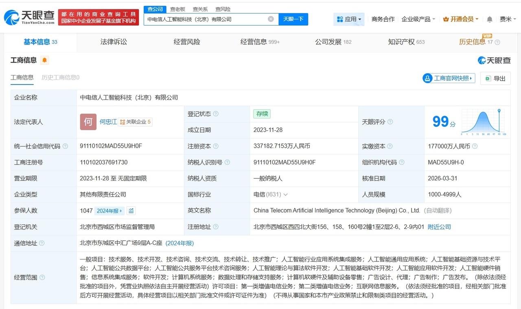Click the 天眼评分 score distribution chart
The width and height of the screenshot is (521, 309).
(x=484, y=122)
